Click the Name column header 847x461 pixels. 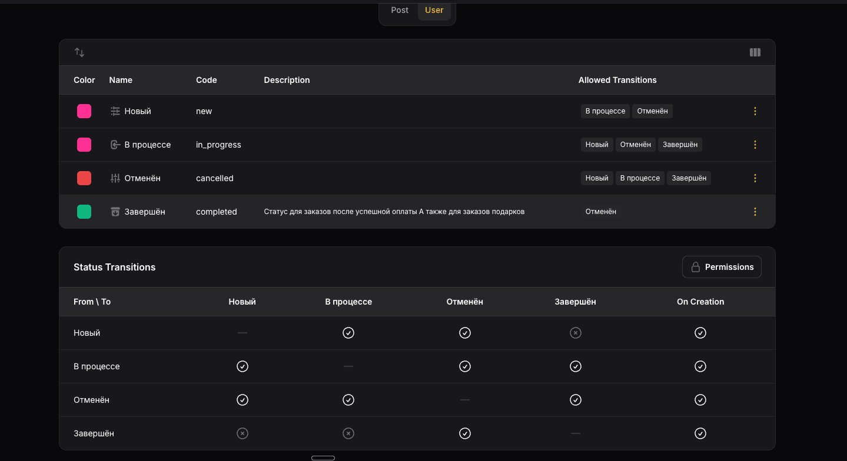(x=121, y=80)
